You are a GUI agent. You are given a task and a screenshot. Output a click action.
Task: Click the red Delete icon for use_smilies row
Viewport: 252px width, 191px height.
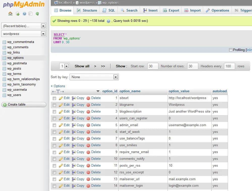88,145
